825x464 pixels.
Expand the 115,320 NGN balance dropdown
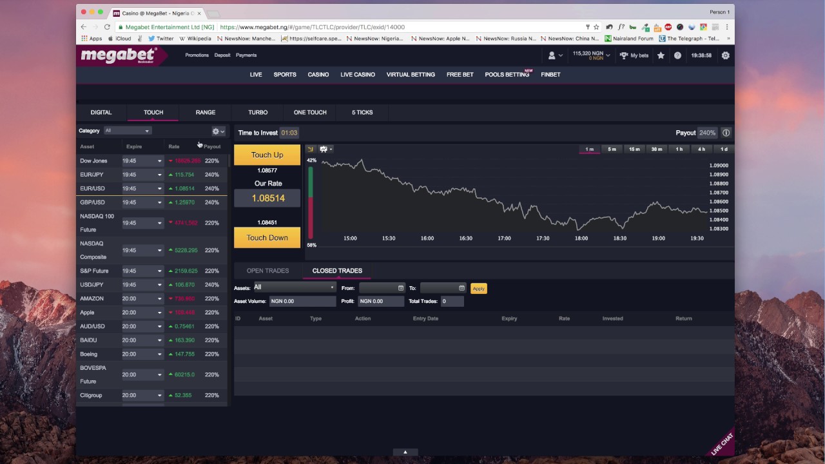coord(591,55)
